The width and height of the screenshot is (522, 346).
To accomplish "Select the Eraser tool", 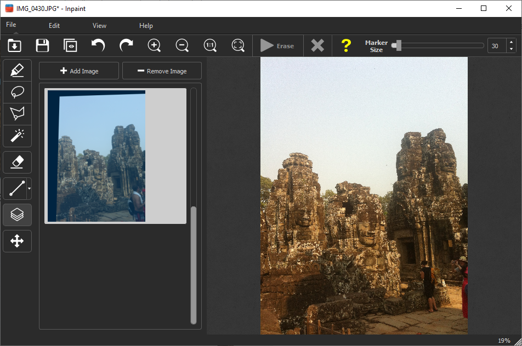I will tap(18, 162).
